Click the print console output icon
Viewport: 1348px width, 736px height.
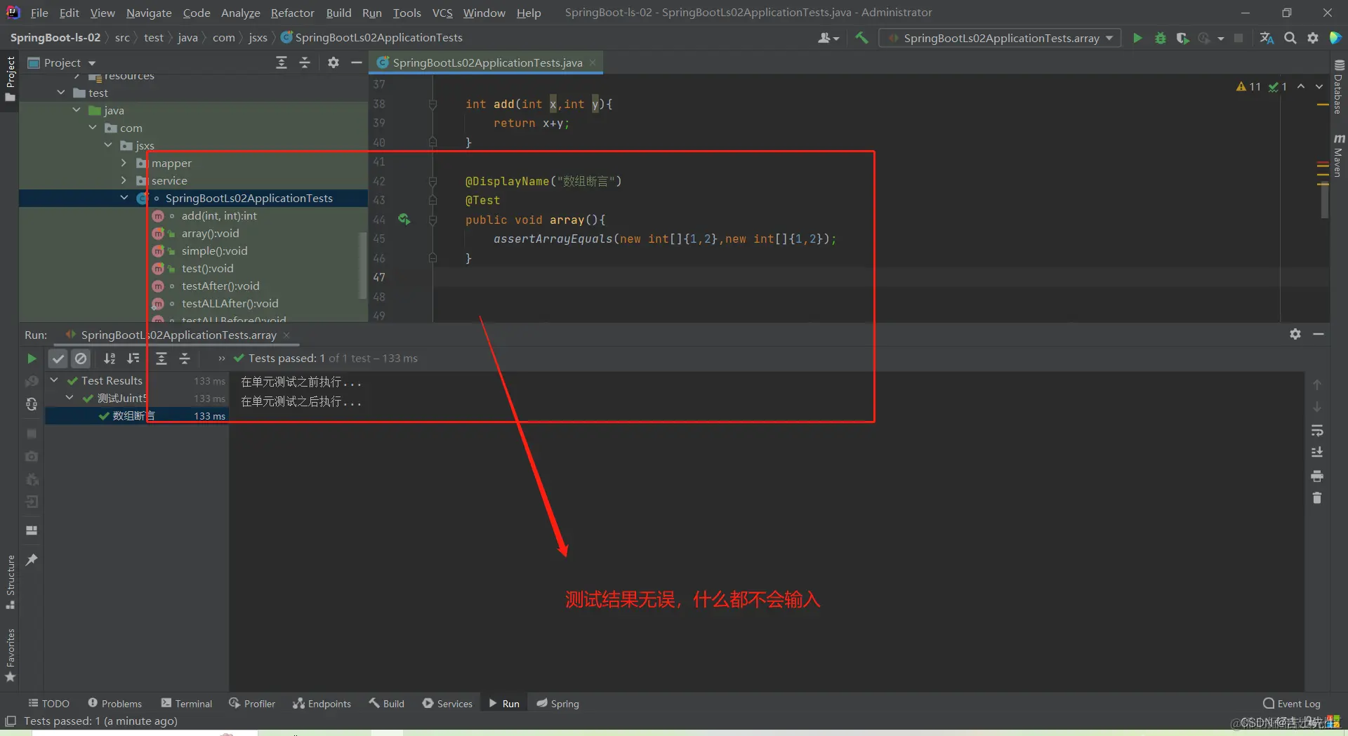[x=1317, y=476]
